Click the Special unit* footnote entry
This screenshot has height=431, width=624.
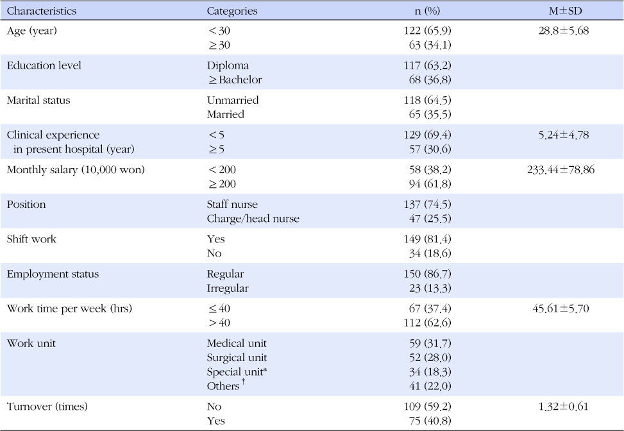click(x=237, y=372)
